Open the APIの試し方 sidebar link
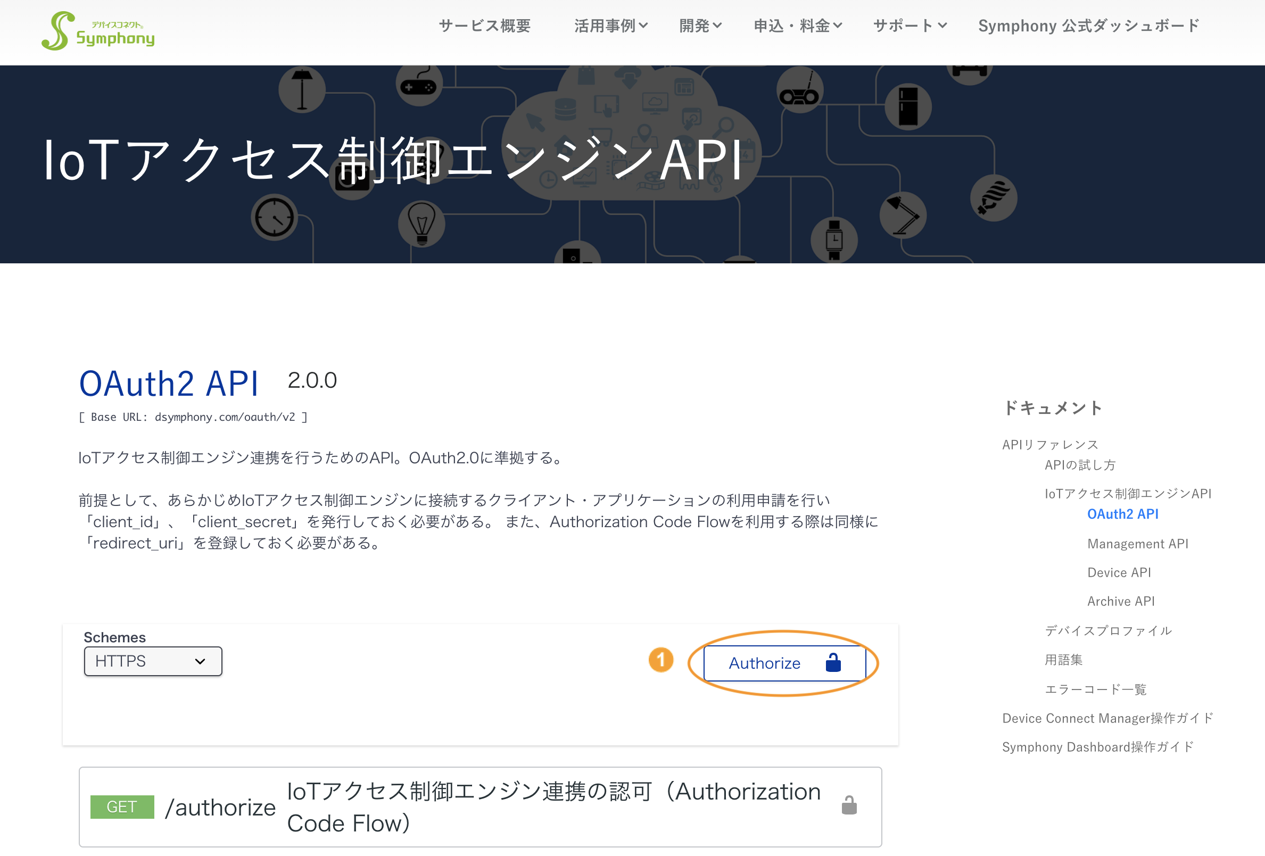This screenshot has height=856, width=1265. 1080,465
